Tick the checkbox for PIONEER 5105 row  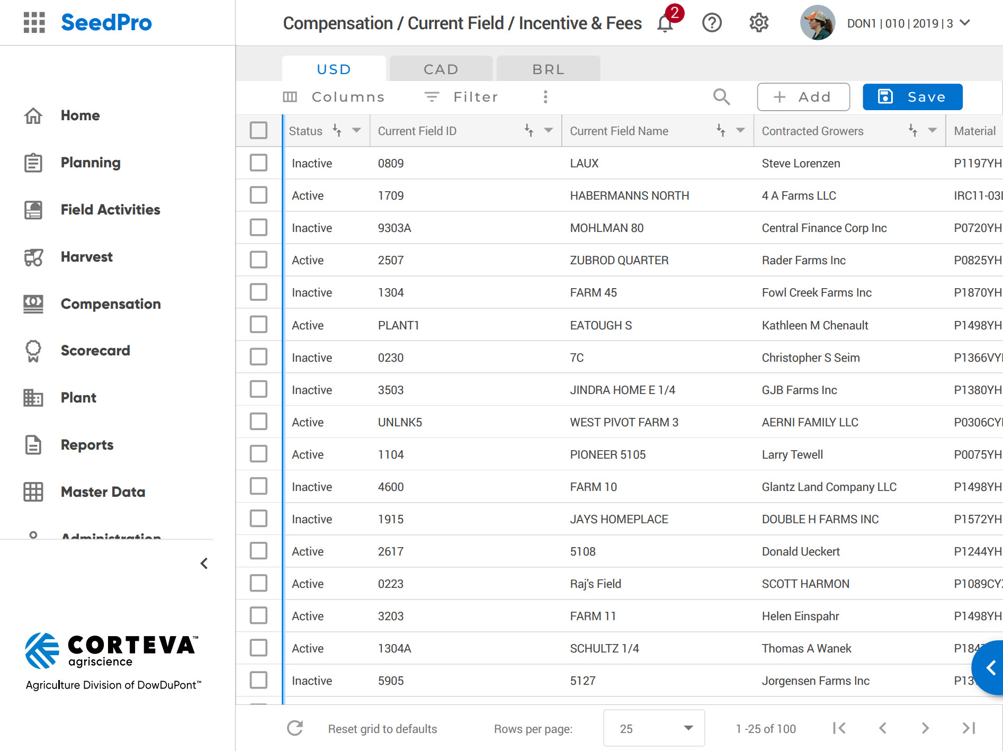pos(258,454)
